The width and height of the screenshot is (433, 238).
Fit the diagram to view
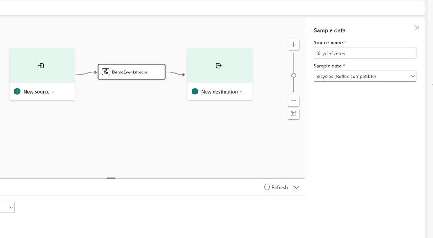coord(293,114)
